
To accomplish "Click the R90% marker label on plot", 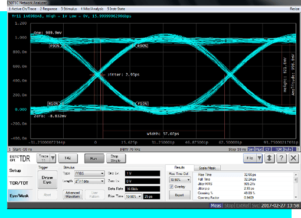I will [x=142, y=46].
